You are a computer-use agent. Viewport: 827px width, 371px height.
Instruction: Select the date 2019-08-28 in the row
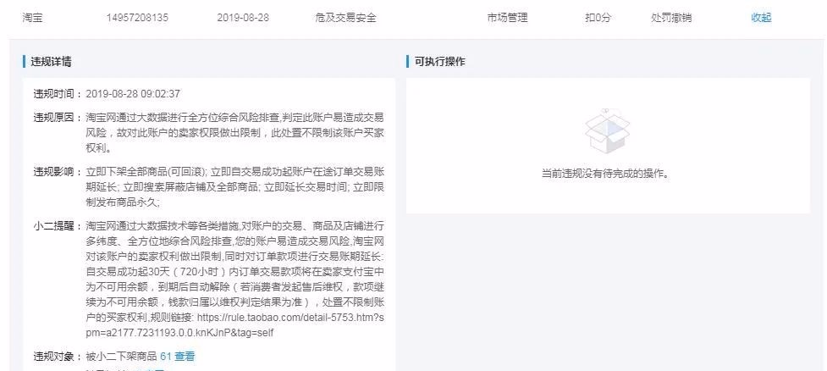point(243,18)
